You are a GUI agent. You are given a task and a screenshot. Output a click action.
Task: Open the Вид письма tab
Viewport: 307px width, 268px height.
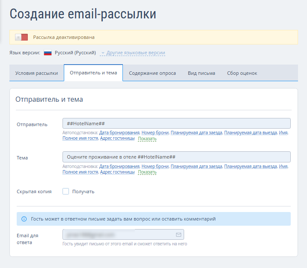pyautogui.click(x=202, y=73)
